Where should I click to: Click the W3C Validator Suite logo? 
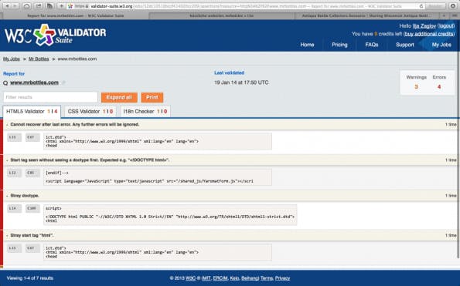tap(55, 35)
